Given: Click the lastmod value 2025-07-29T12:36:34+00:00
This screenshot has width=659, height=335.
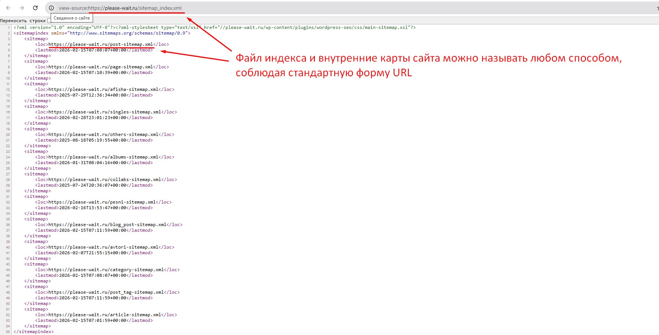Looking at the screenshot, I should click(x=93, y=95).
